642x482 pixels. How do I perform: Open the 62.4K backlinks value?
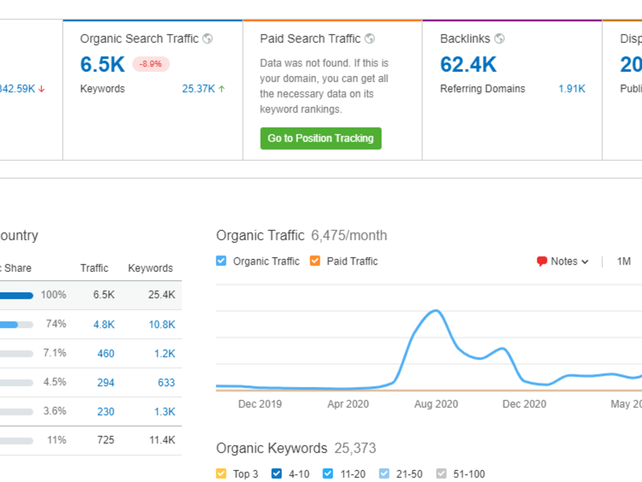pyautogui.click(x=468, y=64)
